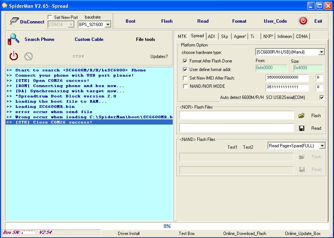Screen dimensions: 334x238
Task: Click NOR Read floppy disk icon
Action: coord(302,128)
